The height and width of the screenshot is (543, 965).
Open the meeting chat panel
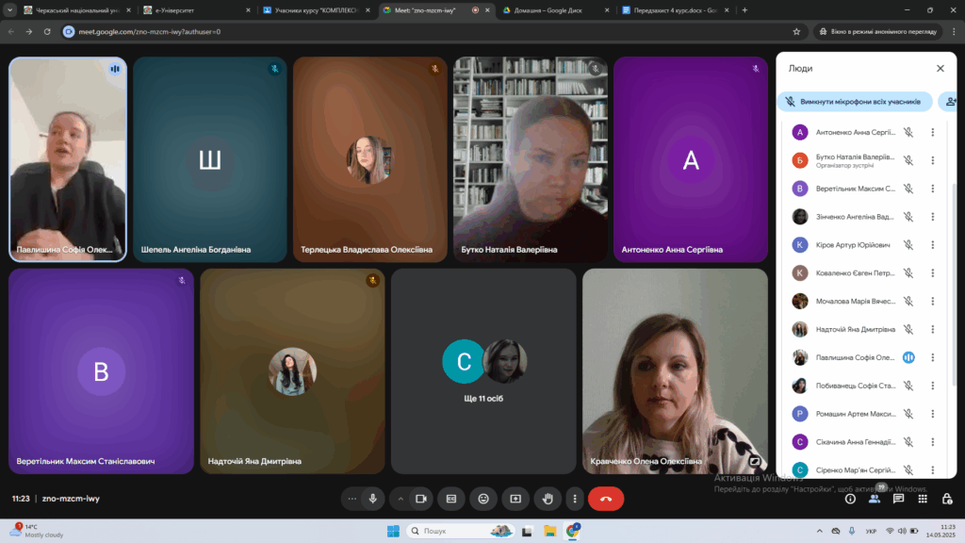coord(899,499)
